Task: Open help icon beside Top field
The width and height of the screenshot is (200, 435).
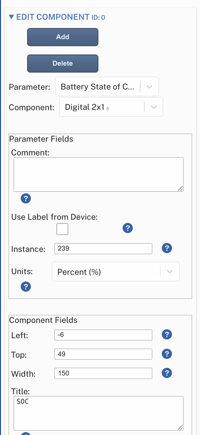Action: (x=167, y=354)
